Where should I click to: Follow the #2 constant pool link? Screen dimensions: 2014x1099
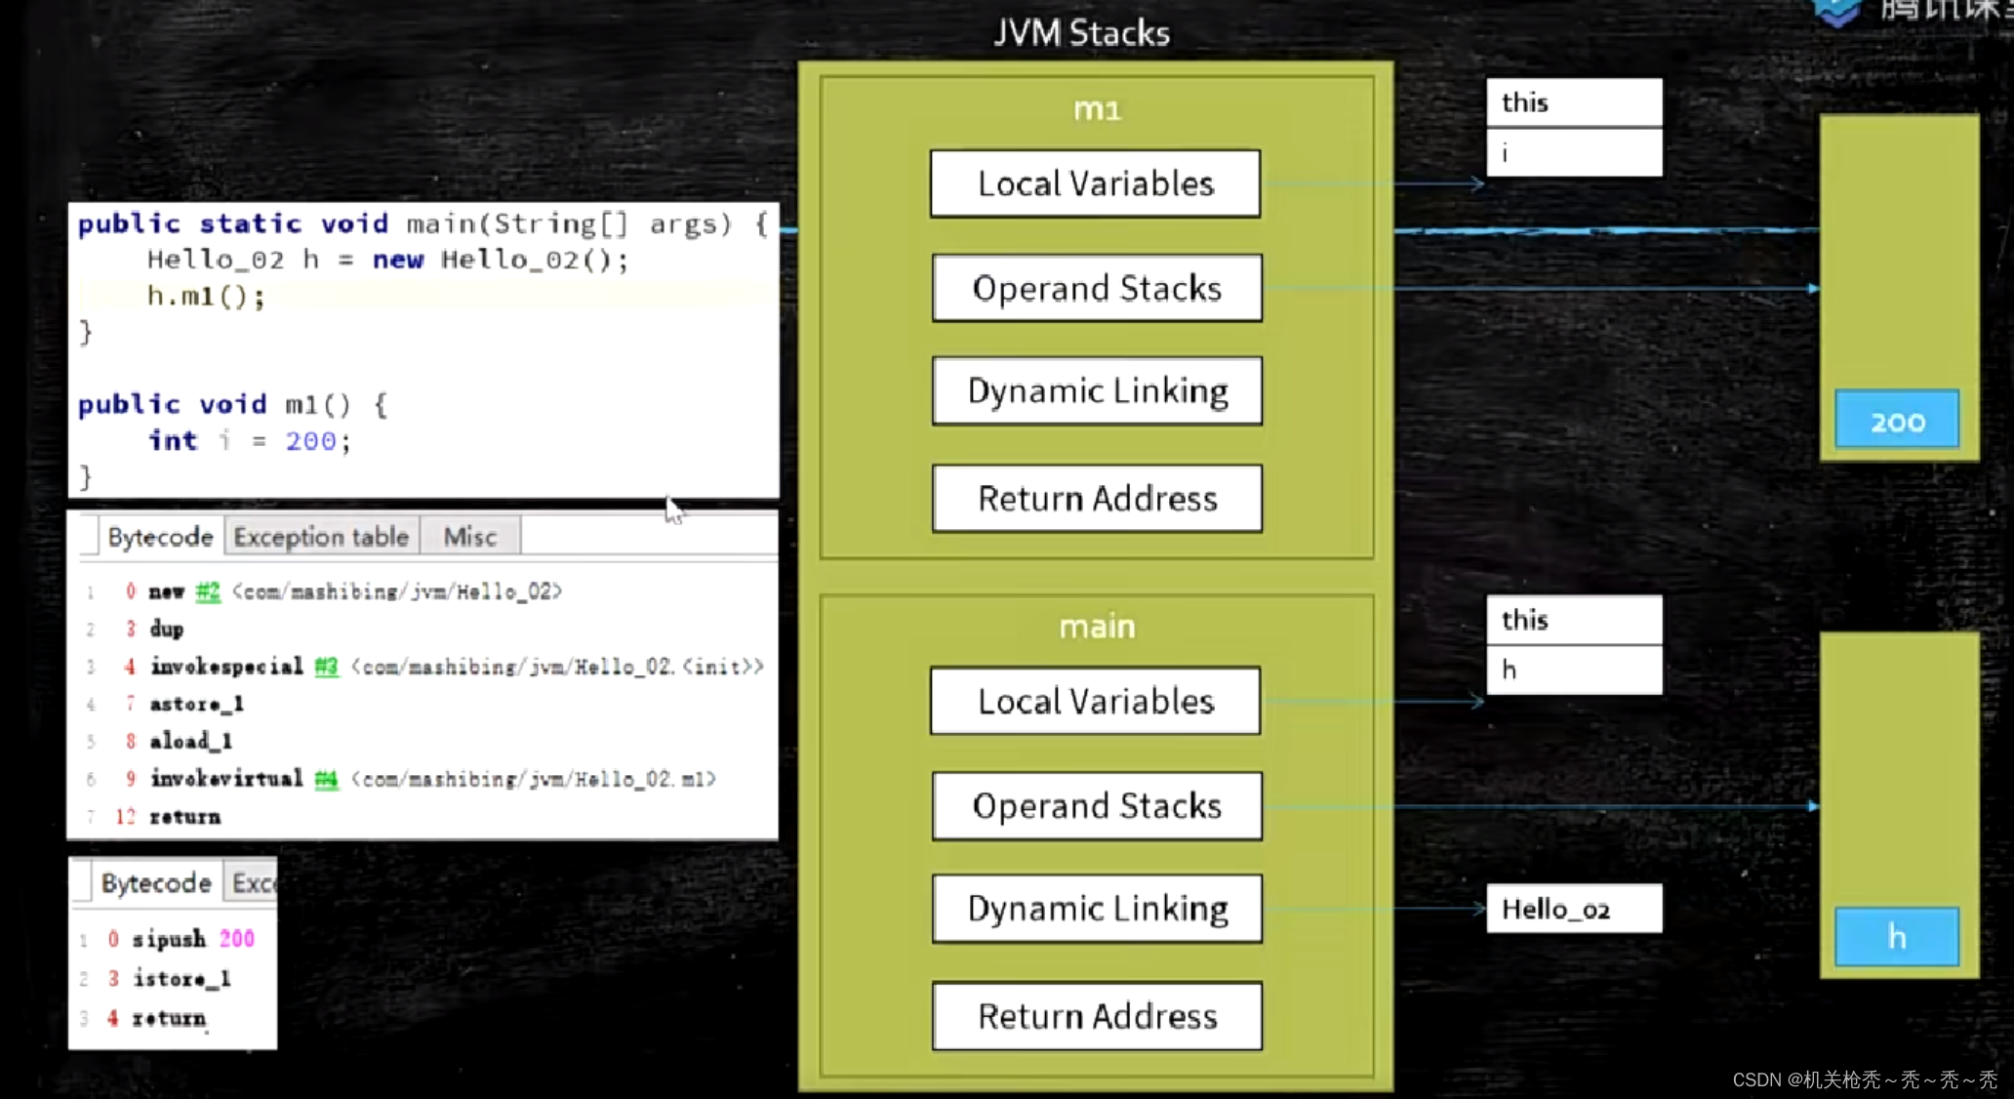[x=208, y=591]
